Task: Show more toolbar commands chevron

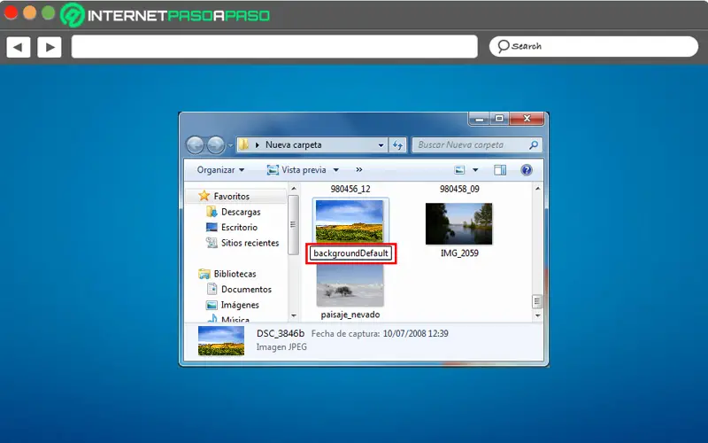Action: (x=359, y=170)
